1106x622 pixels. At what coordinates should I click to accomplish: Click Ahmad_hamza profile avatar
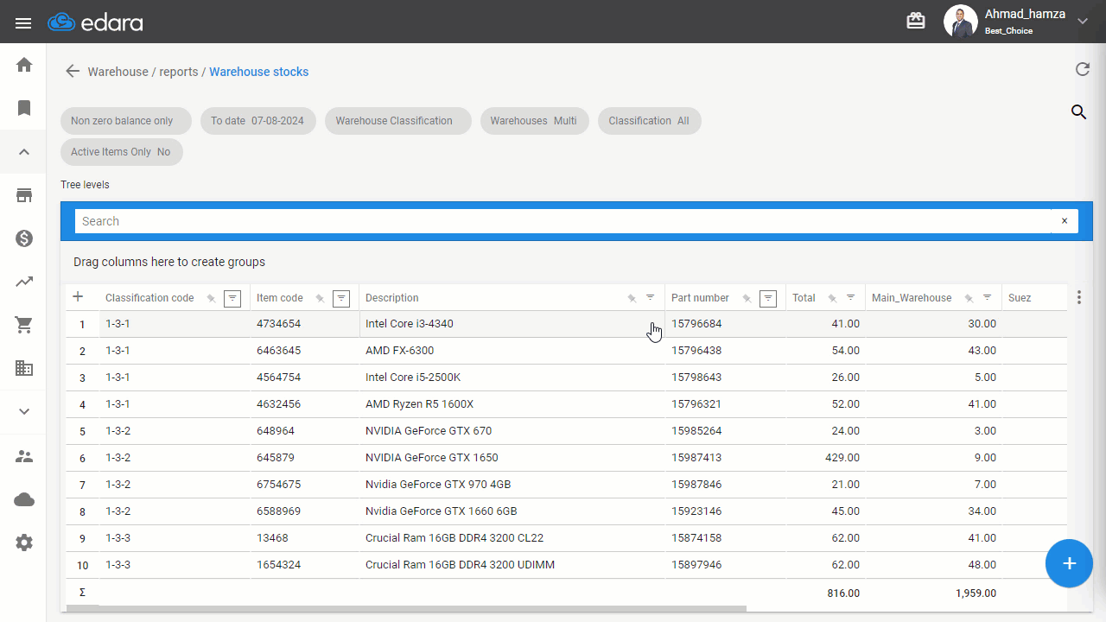(x=960, y=22)
